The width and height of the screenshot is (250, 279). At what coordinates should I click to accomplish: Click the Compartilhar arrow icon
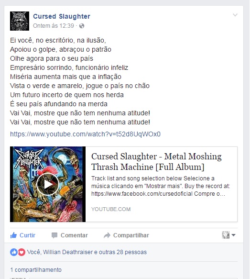click(107, 235)
